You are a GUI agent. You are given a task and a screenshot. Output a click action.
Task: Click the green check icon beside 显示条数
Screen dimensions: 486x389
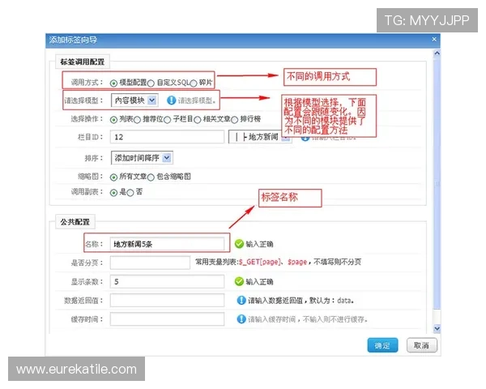[239, 281]
